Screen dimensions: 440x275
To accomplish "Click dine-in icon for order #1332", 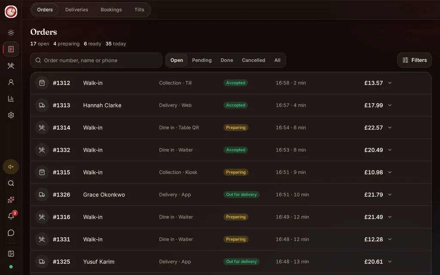I will pos(42,150).
